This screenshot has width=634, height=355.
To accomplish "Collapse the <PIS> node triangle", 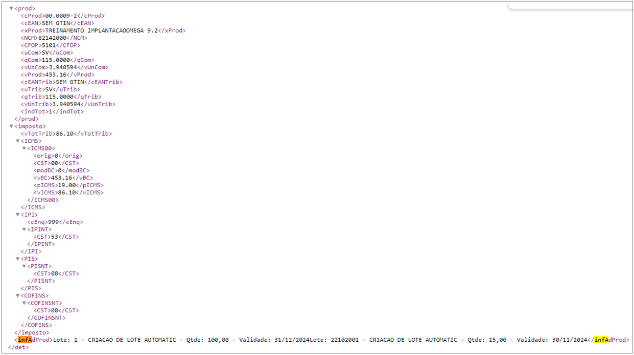I will [x=17, y=259].
